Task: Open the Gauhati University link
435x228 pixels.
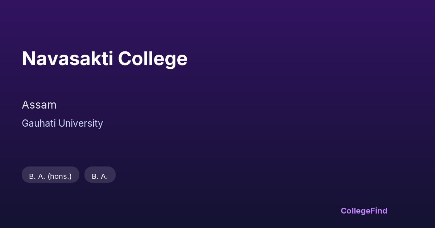Action: [x=62, y=123]
